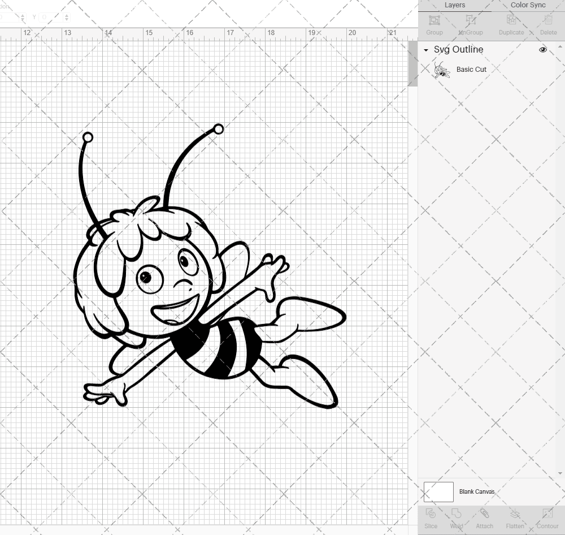Click inside the Y position input field
This screenshot has width=565, height=535.
(50, 17)
